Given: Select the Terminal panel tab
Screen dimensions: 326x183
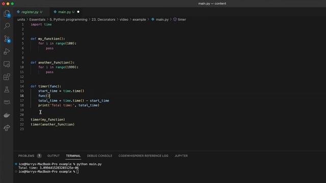Looking at the screenshot, I should coord(73,156).
